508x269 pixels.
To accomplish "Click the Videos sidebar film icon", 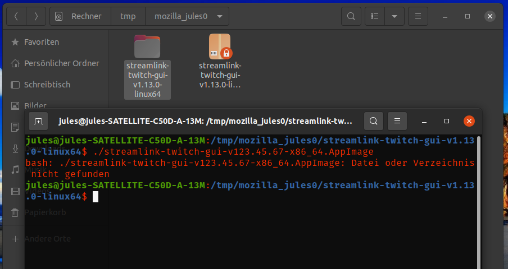I will pyautogui.click(x=15, y=191).
